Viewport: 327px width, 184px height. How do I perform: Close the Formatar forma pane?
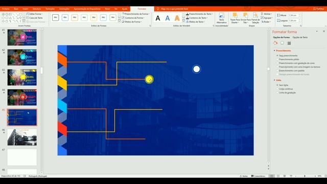(x=324, y=31)
